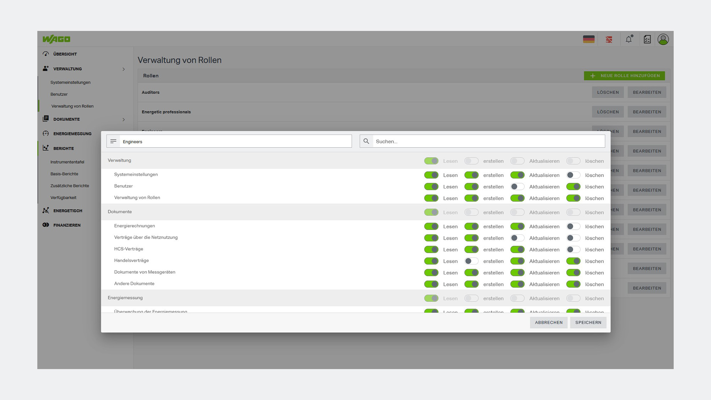The height and width of the screenshot is (400, 711).
Task: Expand Dokumente sidebar chevron
Action: pos(124,119)
